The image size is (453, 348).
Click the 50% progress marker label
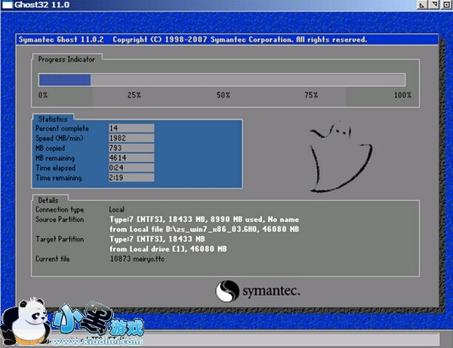coord(223,95)
